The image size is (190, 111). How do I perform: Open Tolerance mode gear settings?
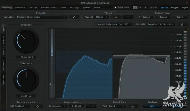pyautogui.click(x=37, y=106)
